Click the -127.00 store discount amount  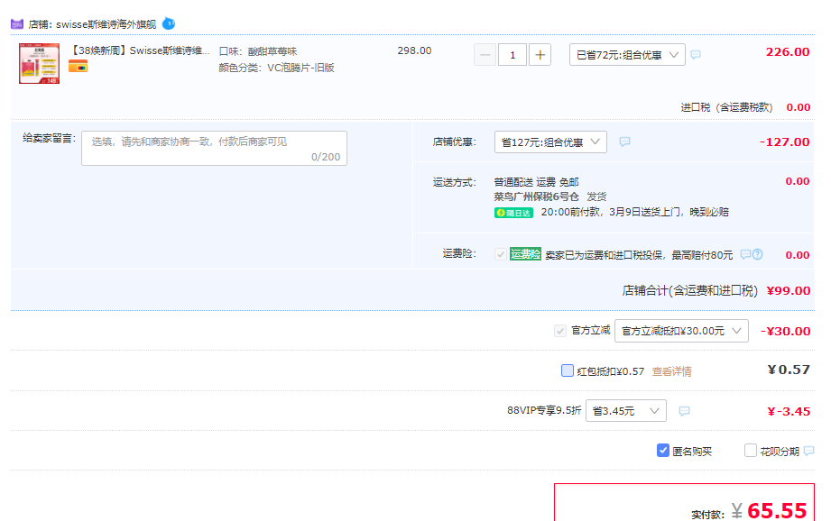point(784,142)
